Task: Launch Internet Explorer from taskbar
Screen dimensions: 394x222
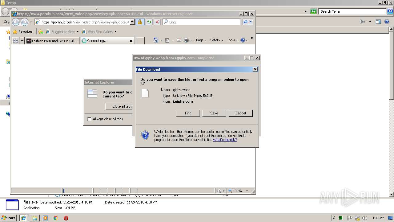Action: [x=23, y=218]
